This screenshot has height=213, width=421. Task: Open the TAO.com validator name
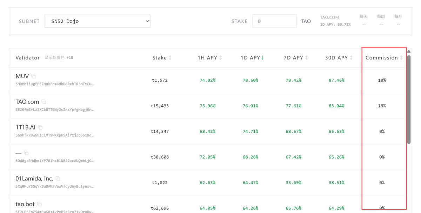[27, 102]
